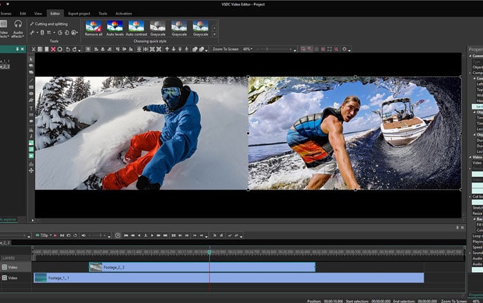Click the timeline playhead marker
The width and height of the screenshot is (483, 303).
[x=210, y=252]
